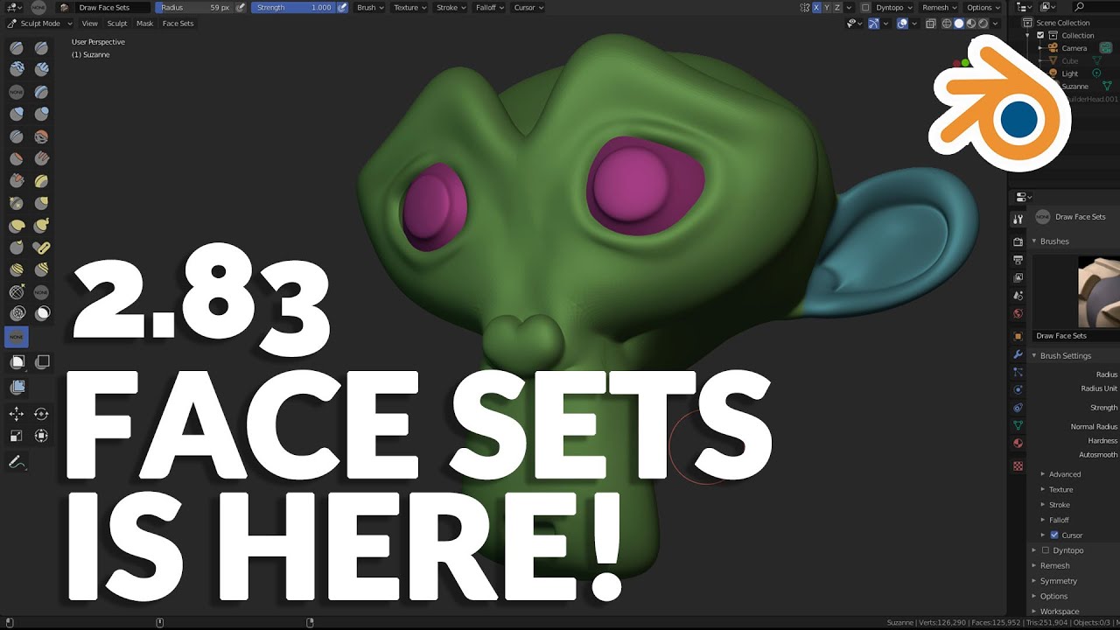
Task: Select the Fill brush tool
Action: pyautogui.click(x=41, y=159)
